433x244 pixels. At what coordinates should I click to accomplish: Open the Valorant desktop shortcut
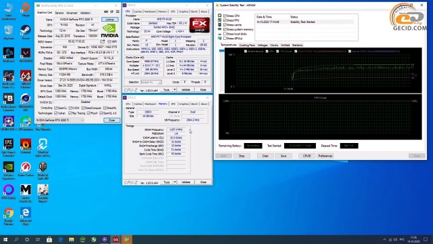coord(26,55)
